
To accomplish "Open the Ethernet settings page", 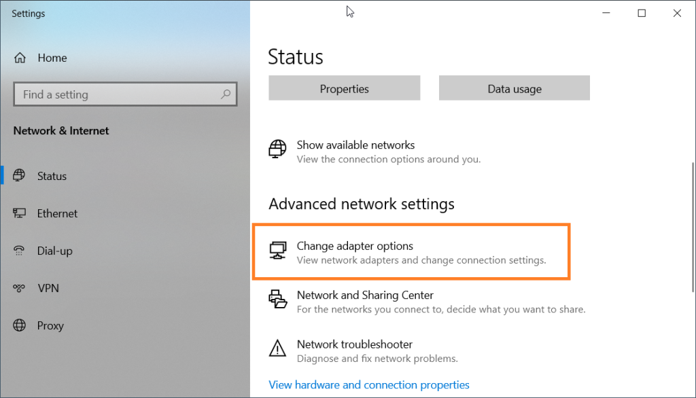I will pyautogui.click(x=57, y=213).
